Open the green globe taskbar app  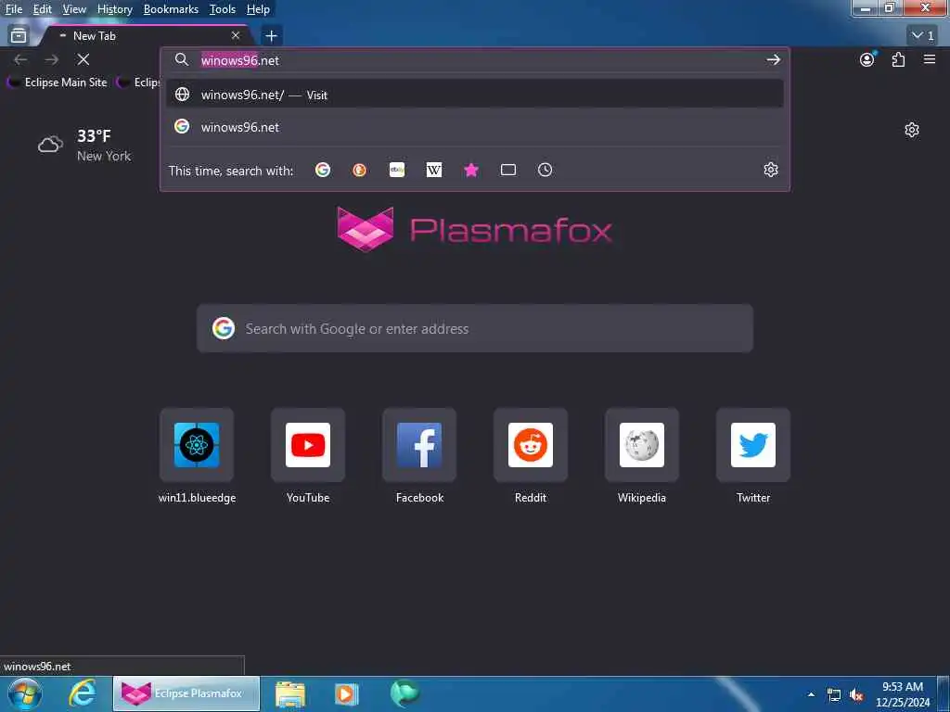(404, 693)
